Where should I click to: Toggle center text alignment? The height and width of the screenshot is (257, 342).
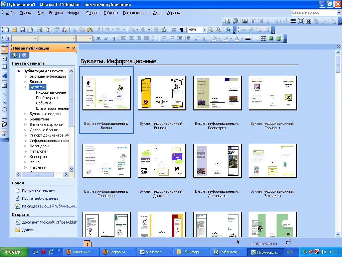point(131,38)
